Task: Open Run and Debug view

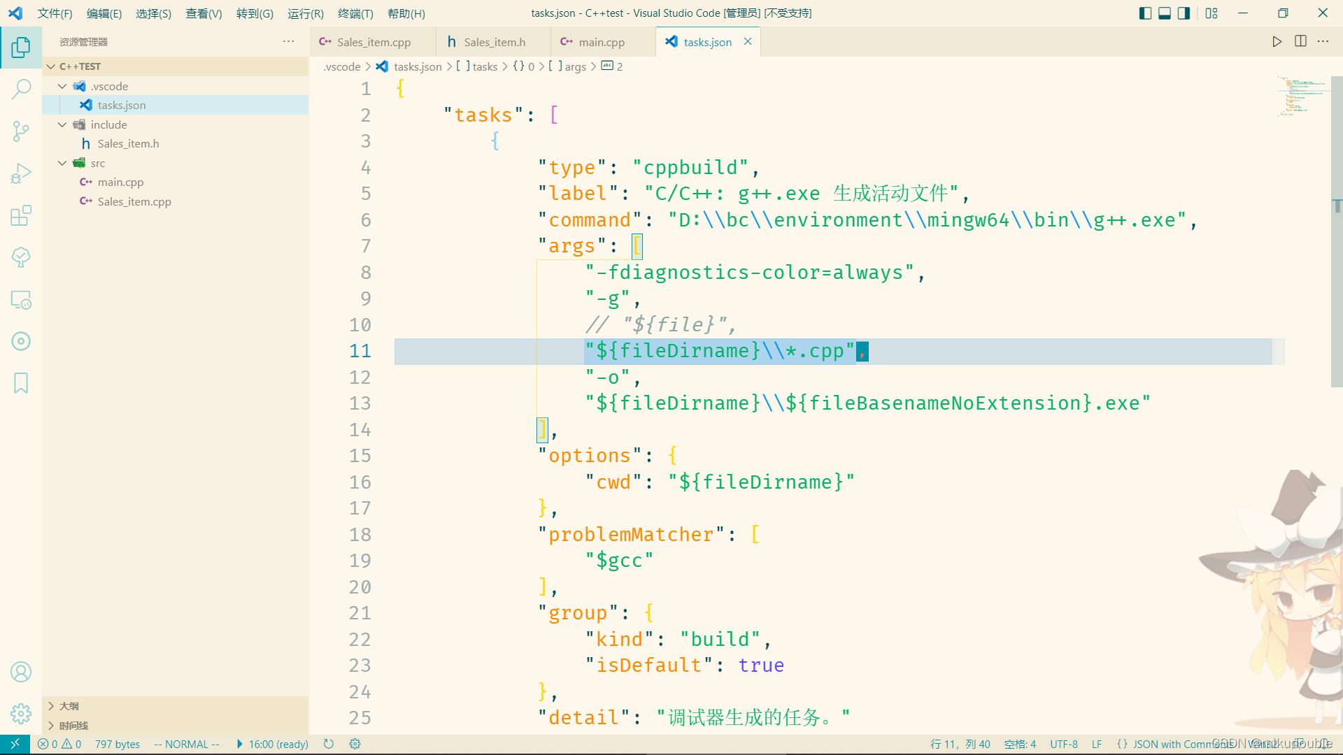Action: tap(21, 173)
